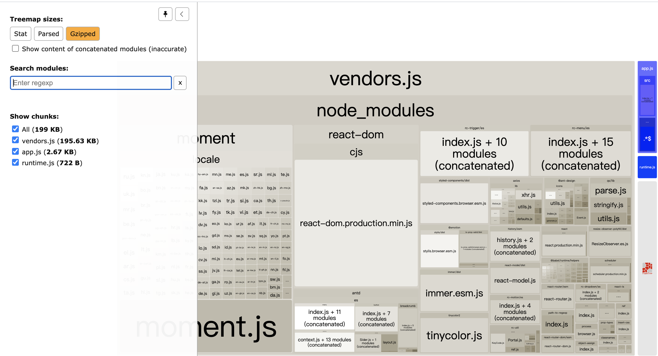
Task: Click the pin icon to pin the sidebar
Action: (x=165, y=14)
